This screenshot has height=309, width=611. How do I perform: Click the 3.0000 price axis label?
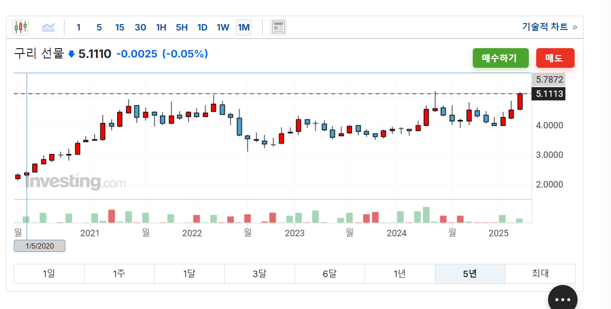[x=550, y=155]
